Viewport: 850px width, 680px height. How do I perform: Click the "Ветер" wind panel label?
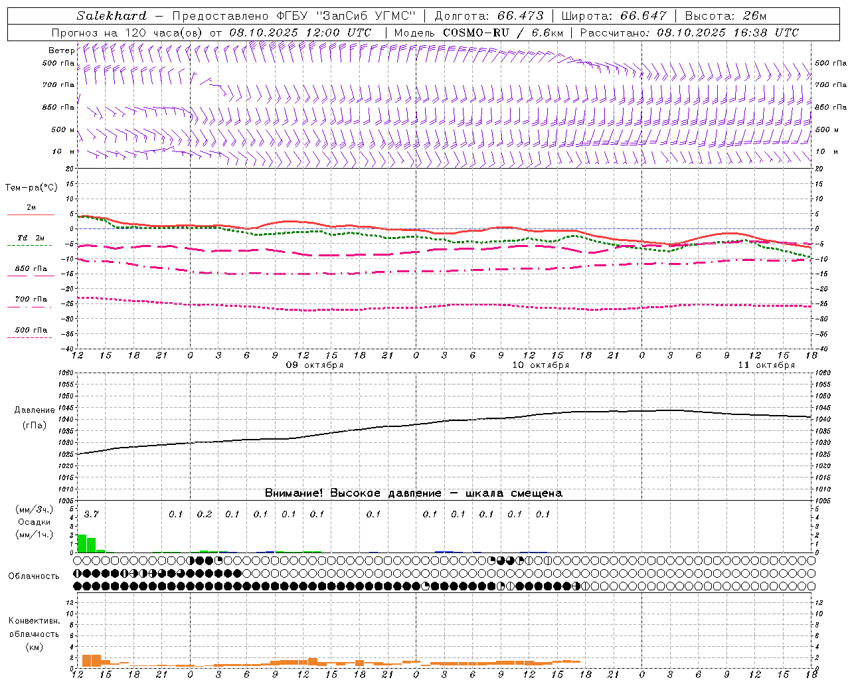point(61,50)
